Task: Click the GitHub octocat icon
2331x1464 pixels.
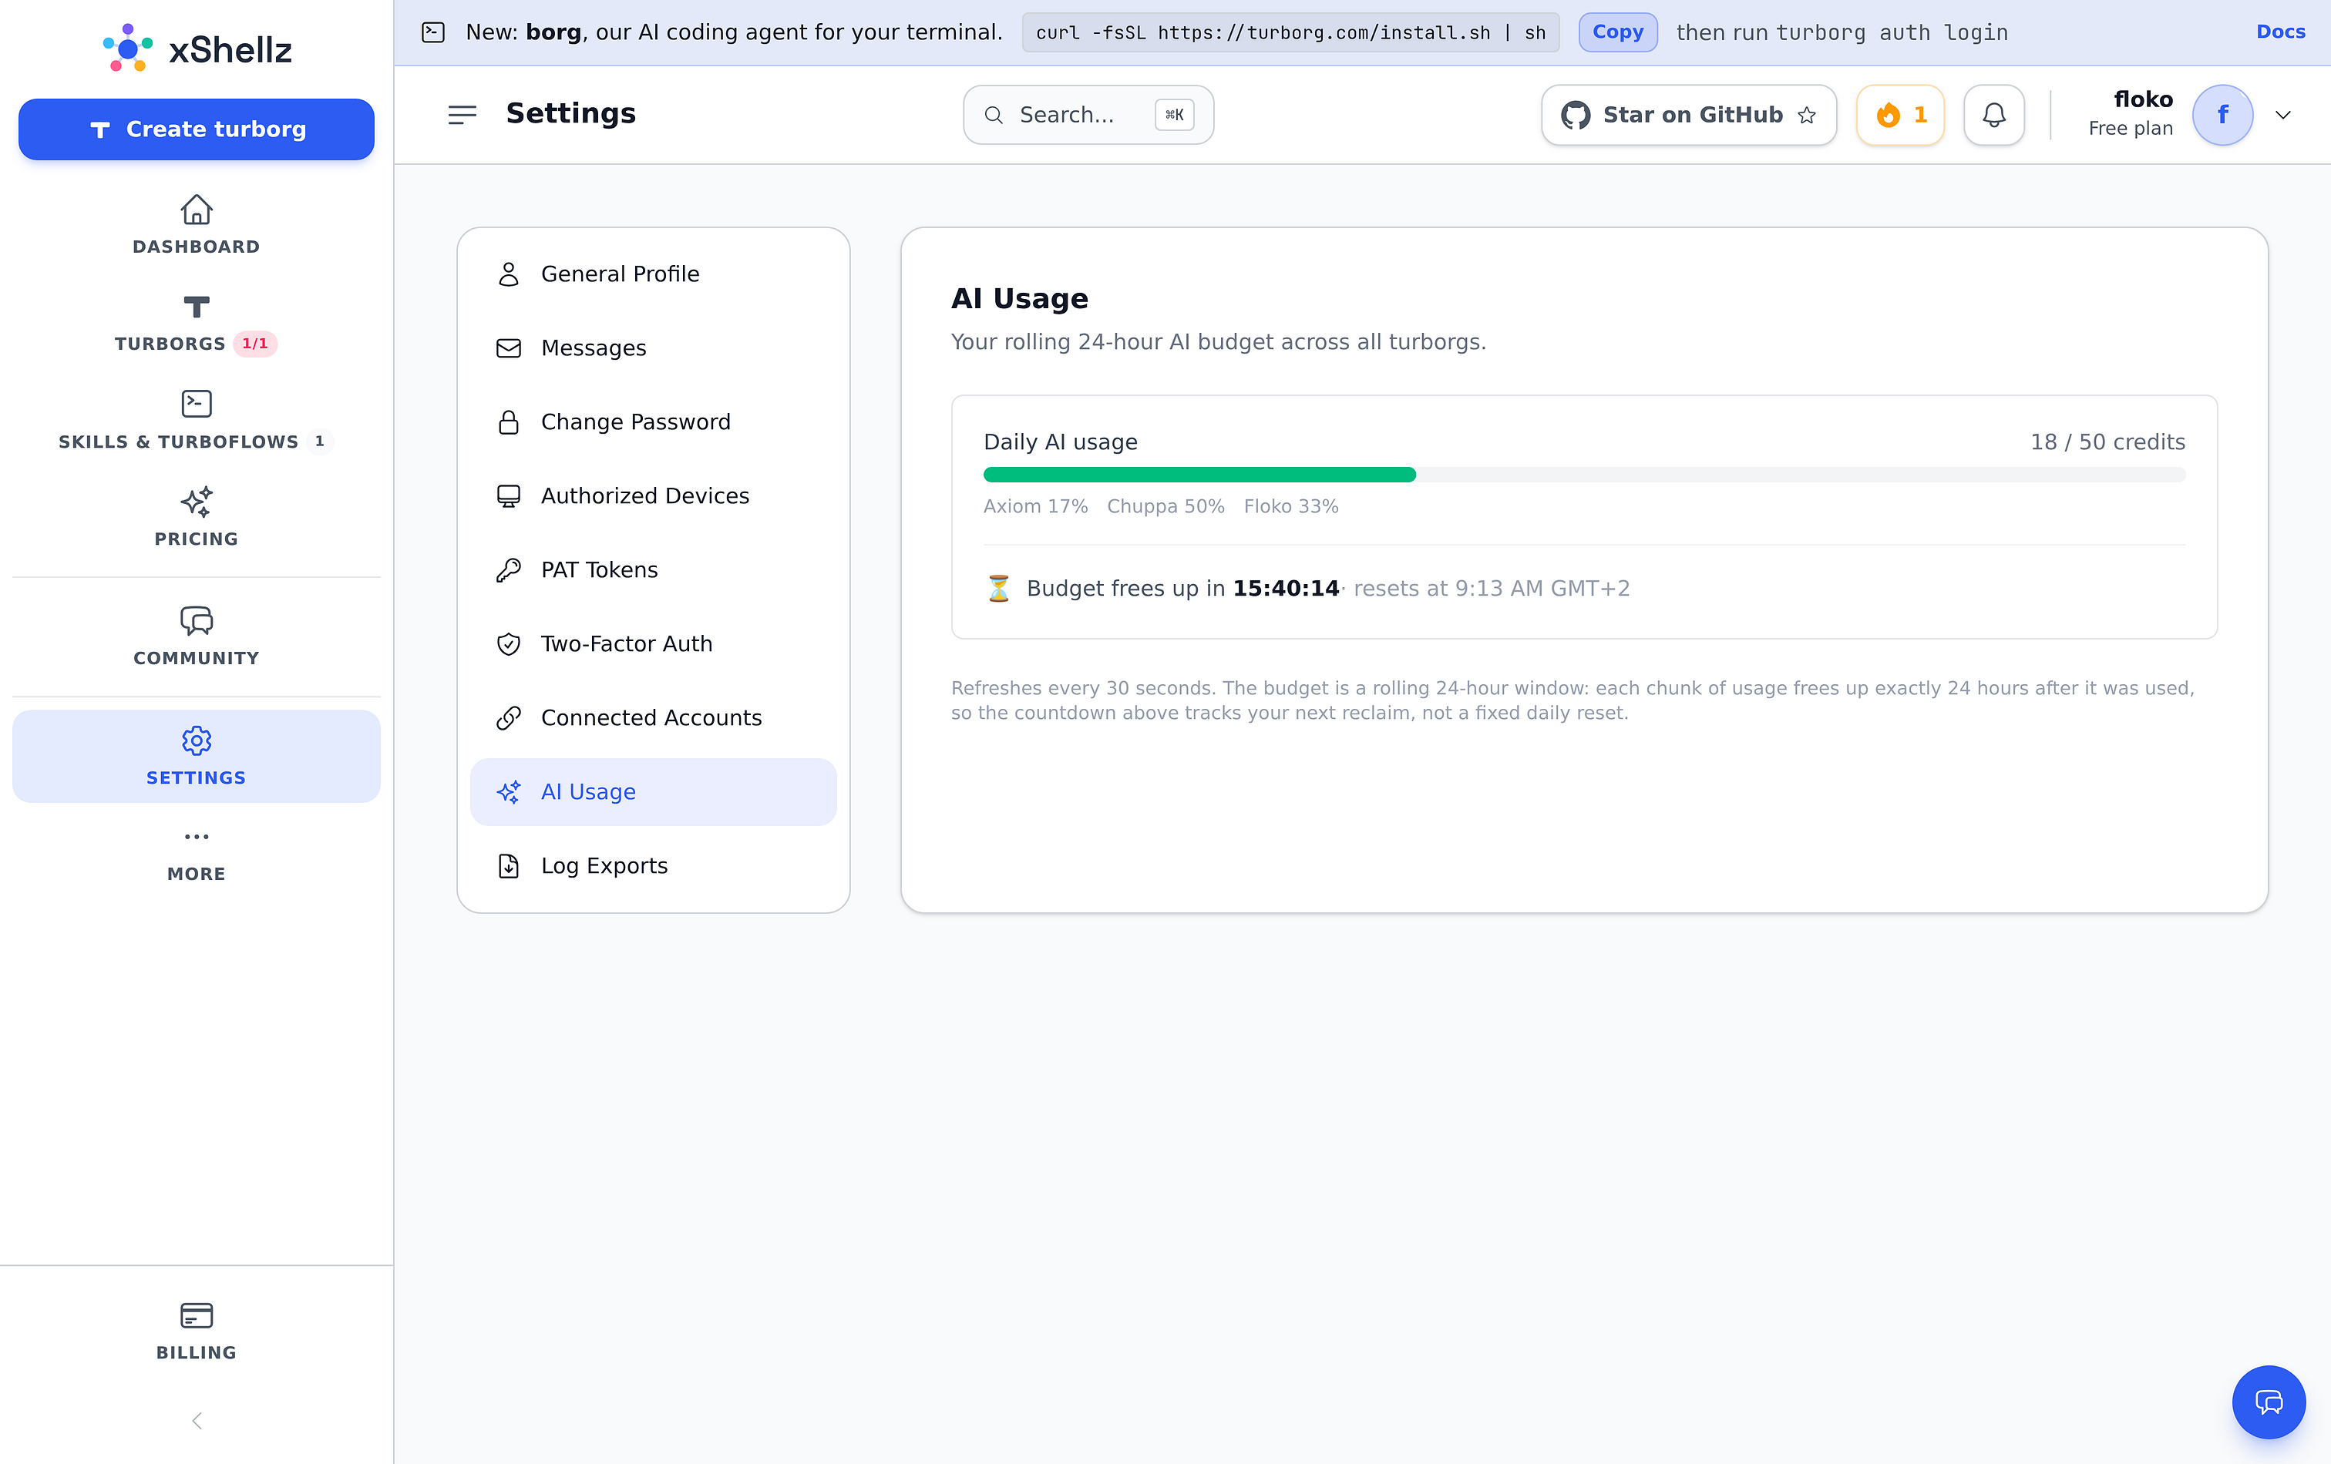Action: pyautogui.click(x=1575, y=115)
